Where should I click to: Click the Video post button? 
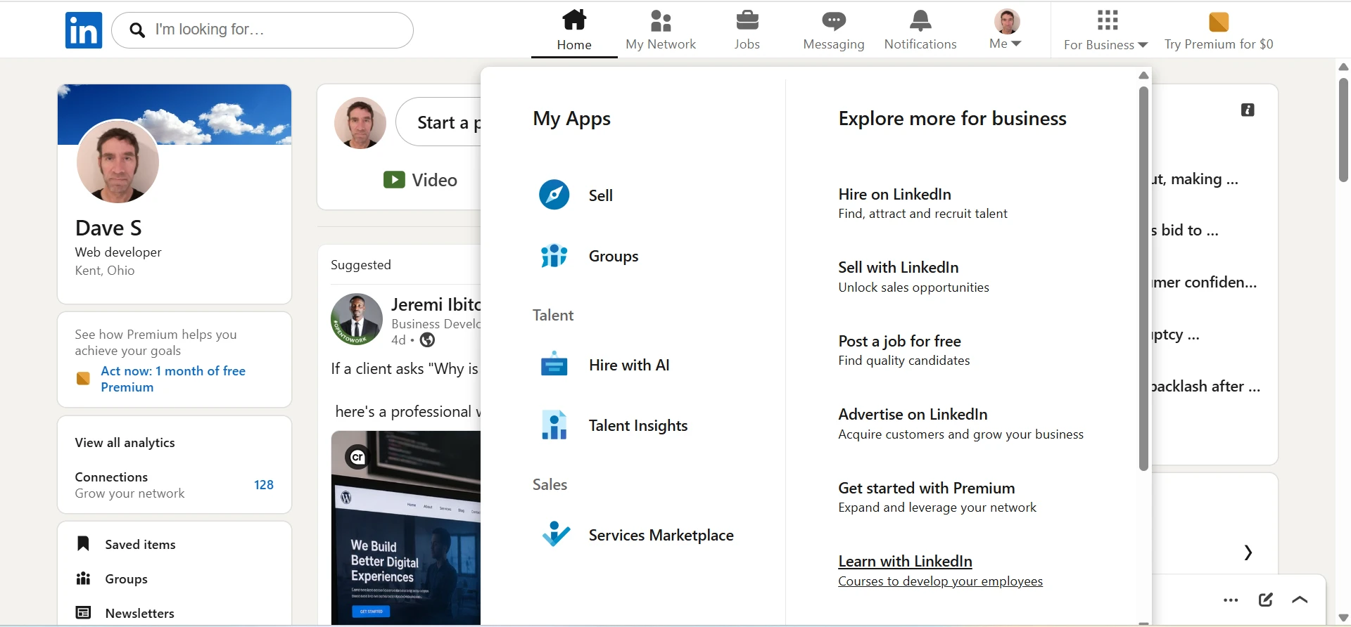click(420, 180)
